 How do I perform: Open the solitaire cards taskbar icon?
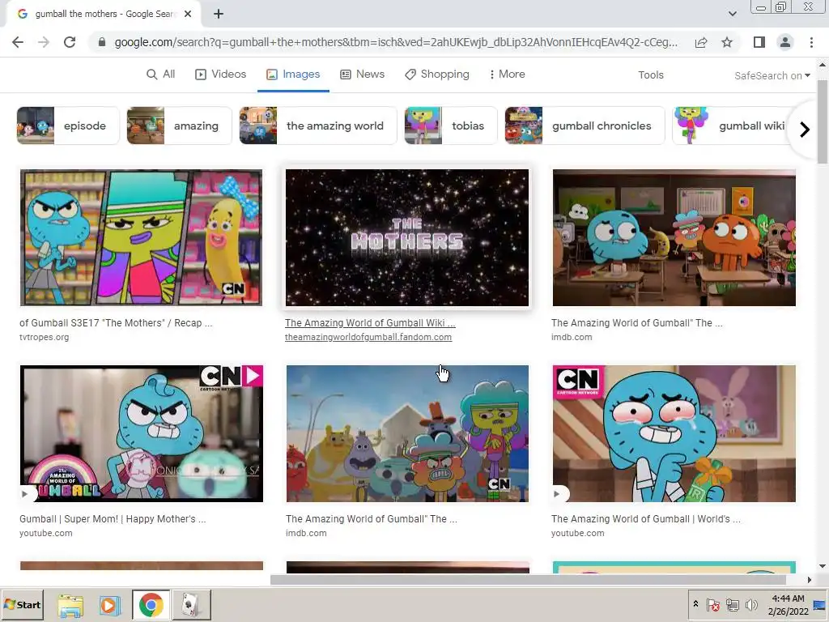coord(191,605)
